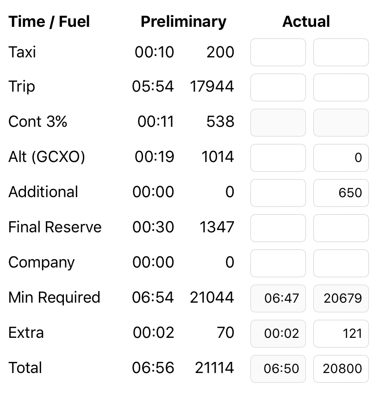Click the Min Required actual time 06:47
The height and width of the screenshot is (398, 386).
coord(278,298)
